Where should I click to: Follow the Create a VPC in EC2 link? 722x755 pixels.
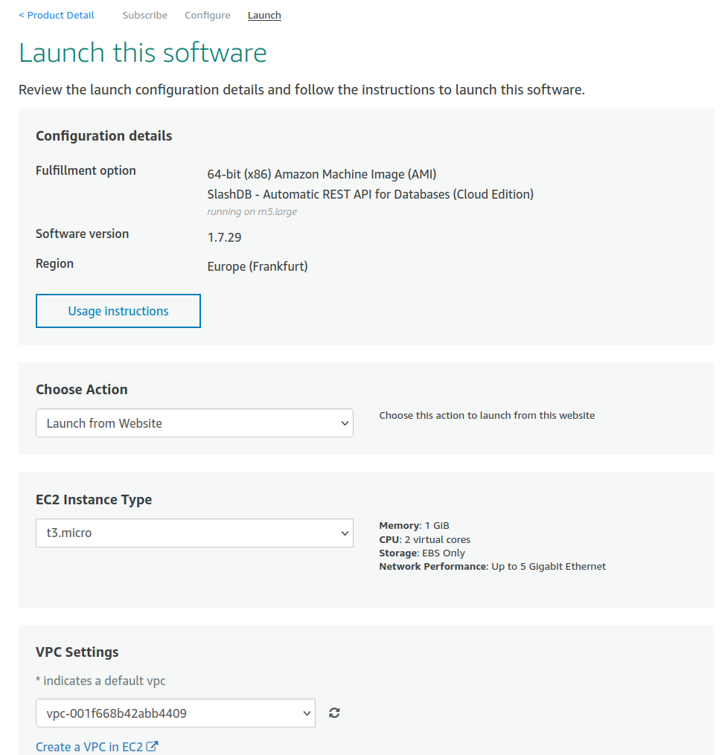pyautogui.click(x=89, y=747)
